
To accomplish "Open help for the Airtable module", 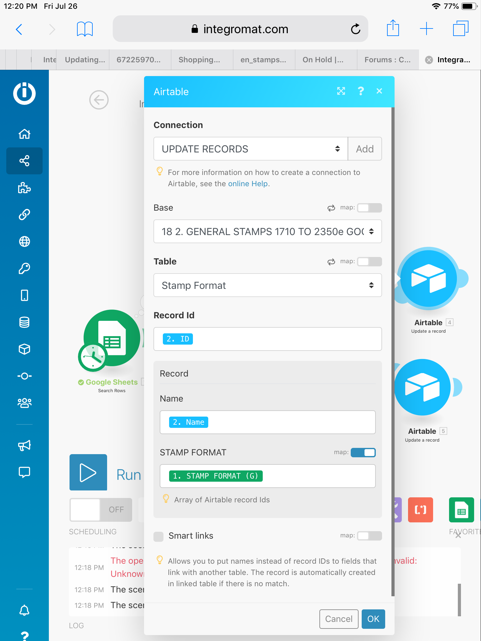I will (x=361, y=91).
